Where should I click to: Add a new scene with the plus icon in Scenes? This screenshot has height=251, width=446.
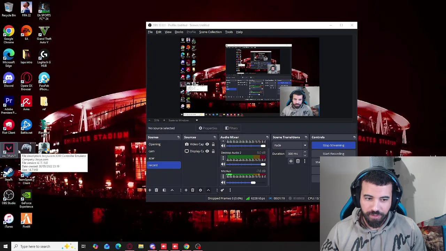pos(150,190)
